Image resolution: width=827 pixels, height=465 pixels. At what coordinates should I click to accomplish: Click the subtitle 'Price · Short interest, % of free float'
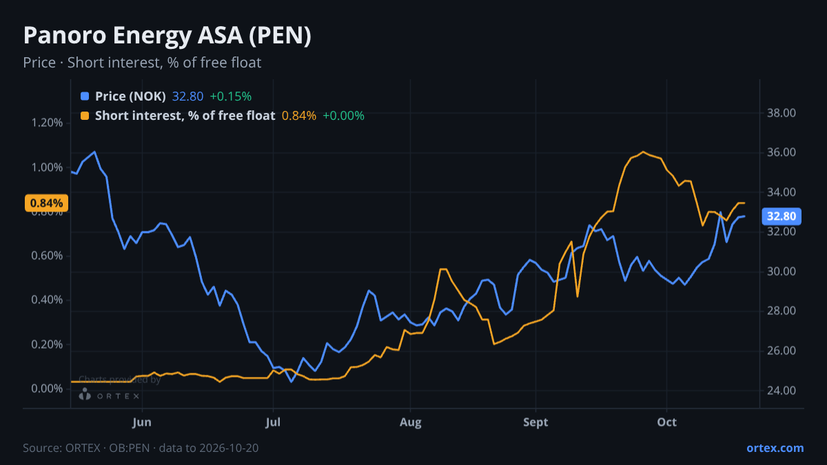(142, 63)
